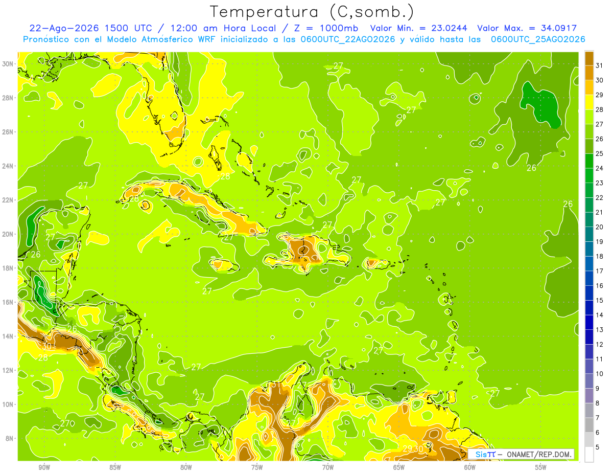The width and height of the screenshot is (613, 474).
Task: Click the 'Temperatura (C,somb.)' title
Action: pos(312,11)
